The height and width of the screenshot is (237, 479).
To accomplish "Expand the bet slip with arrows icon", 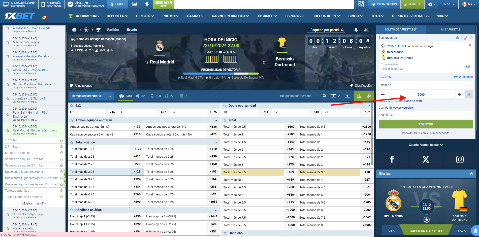I will pos(466,38).
